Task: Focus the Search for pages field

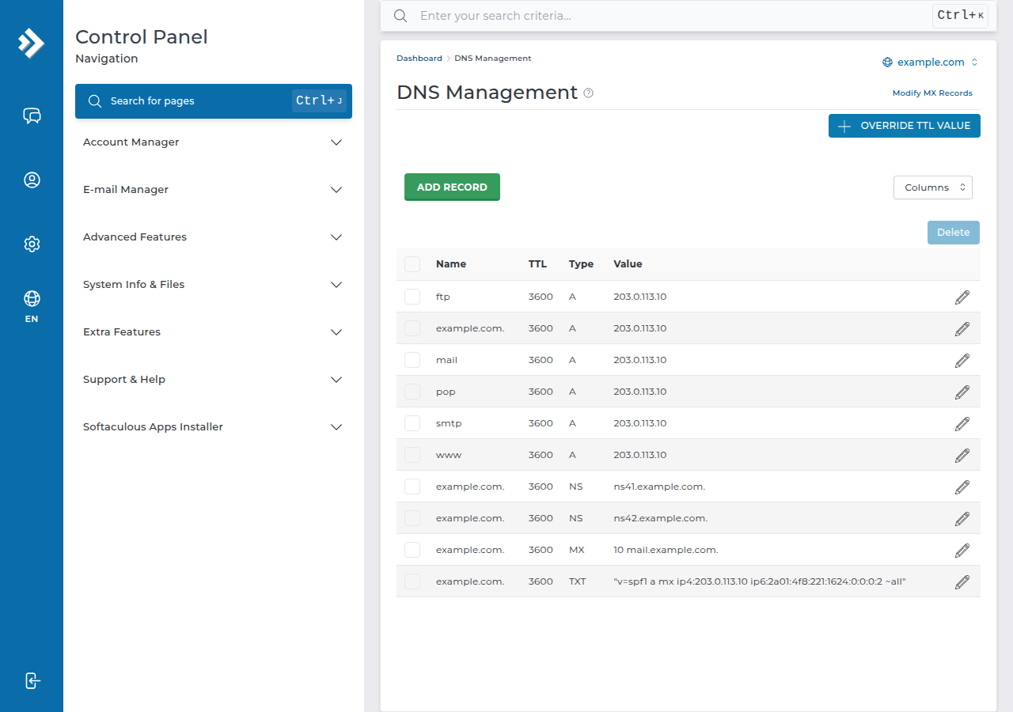Action: point(214,101)
